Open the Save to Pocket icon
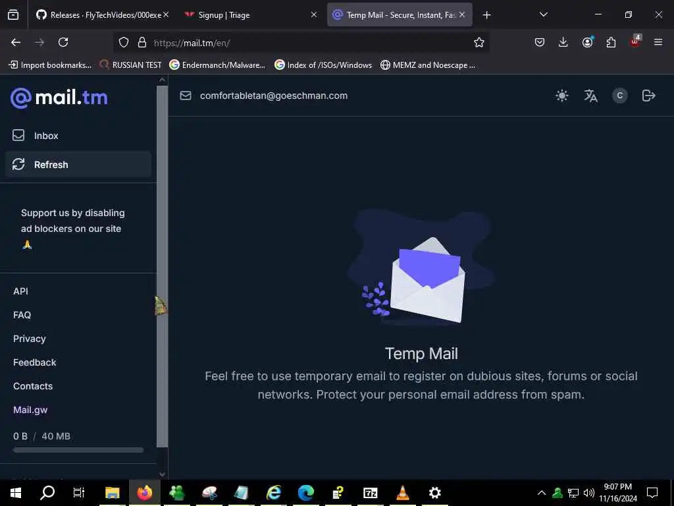674x506 pixels. [x=540, y=42]
